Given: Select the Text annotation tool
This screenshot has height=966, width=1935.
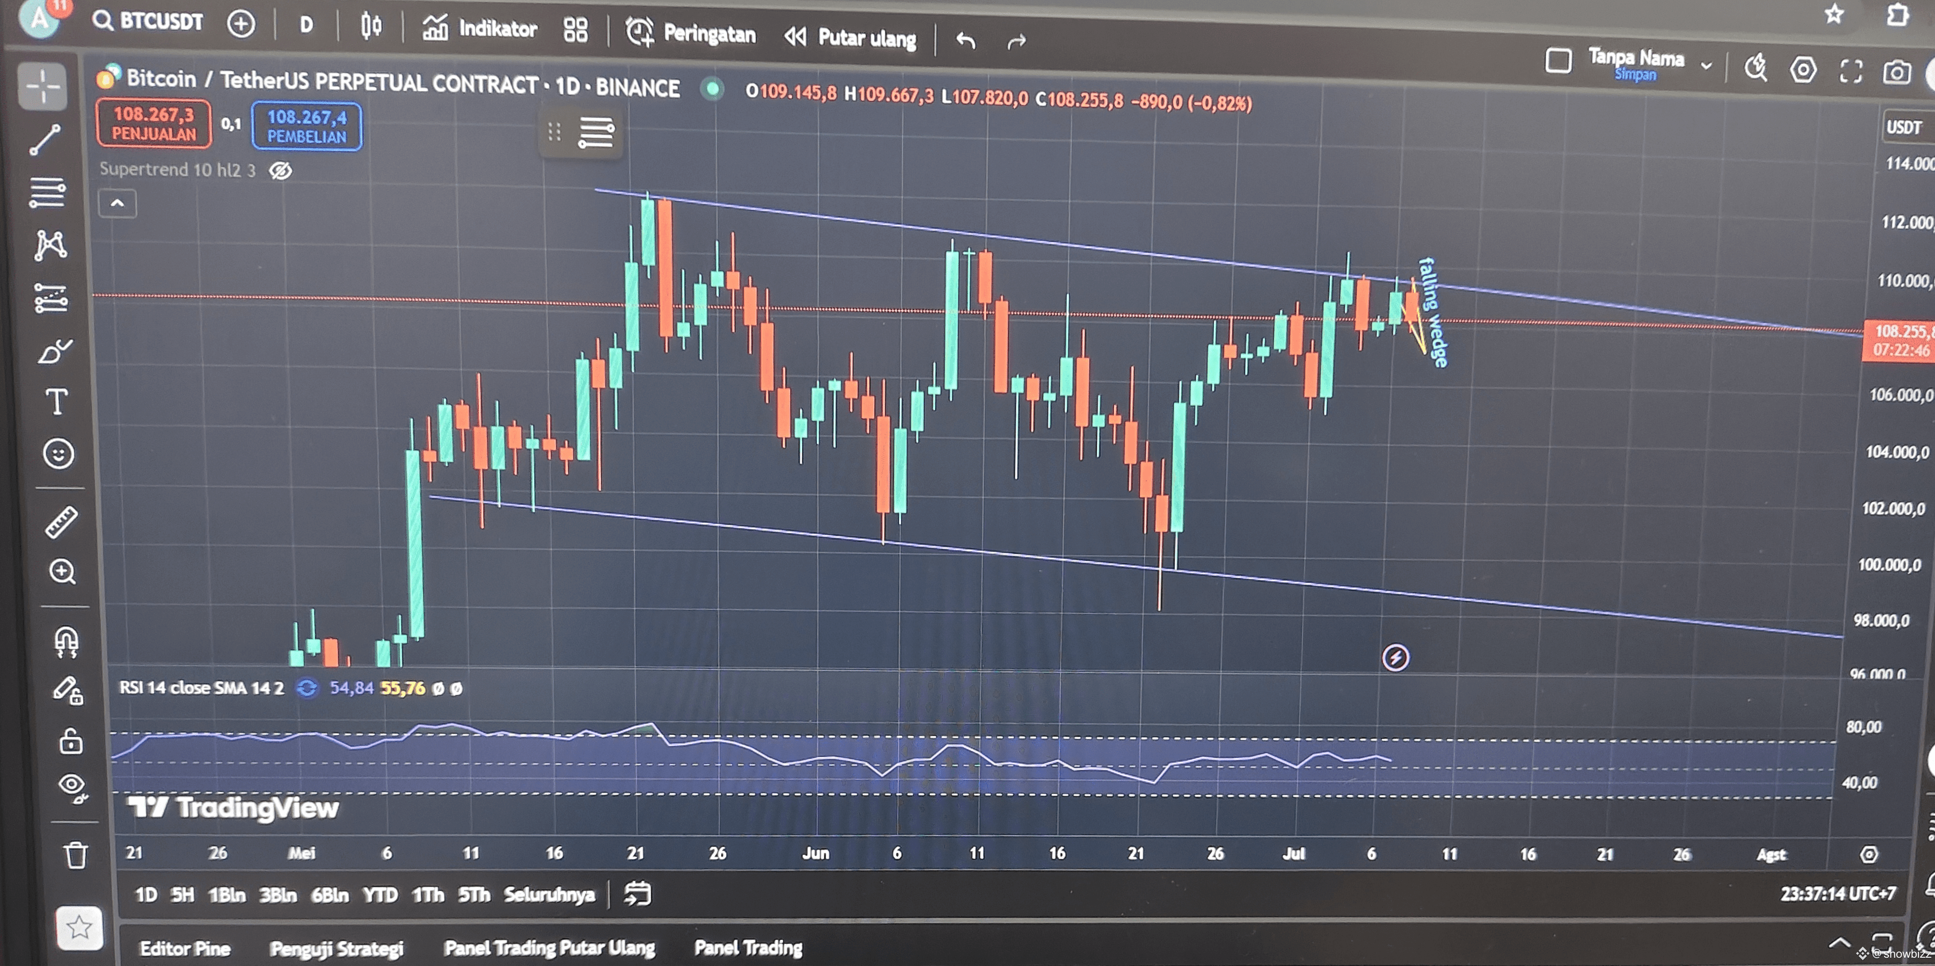Looking at the screenshot, I should pyautogui.click(x=57, y=402).
